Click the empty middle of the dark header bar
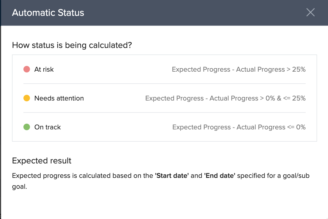Viewport: 328px width, 219px height. 191,13
